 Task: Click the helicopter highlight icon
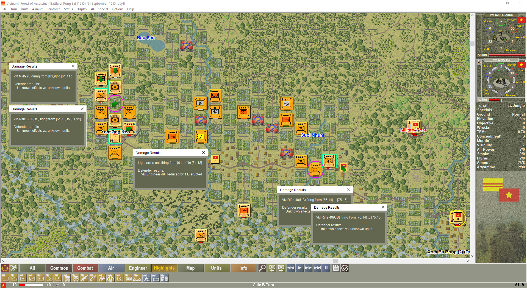pyautogui.click(x=147, y=278)
